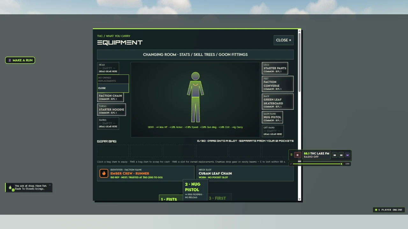Click the gear stats summary text line
The height and width of the screenshot is (229, 408).
(195, 127)
